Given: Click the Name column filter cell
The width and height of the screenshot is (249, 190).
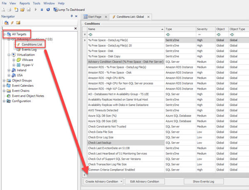Looking at the screenshot, I should [126, 34].
